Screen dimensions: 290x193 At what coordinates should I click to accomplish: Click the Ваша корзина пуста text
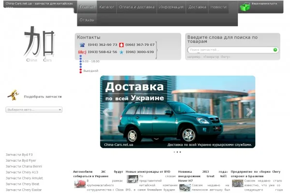[264, 3]
